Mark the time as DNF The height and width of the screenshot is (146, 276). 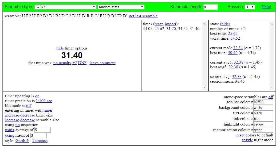coord(82,63)
